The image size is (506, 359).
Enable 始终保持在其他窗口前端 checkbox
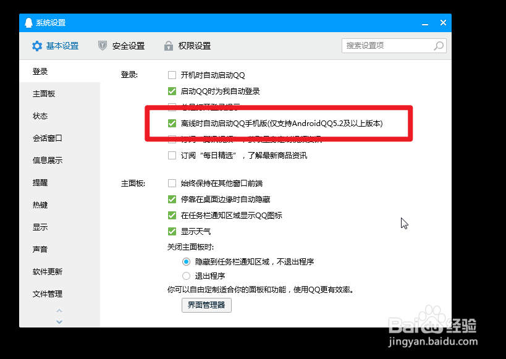tap(172, 184)
